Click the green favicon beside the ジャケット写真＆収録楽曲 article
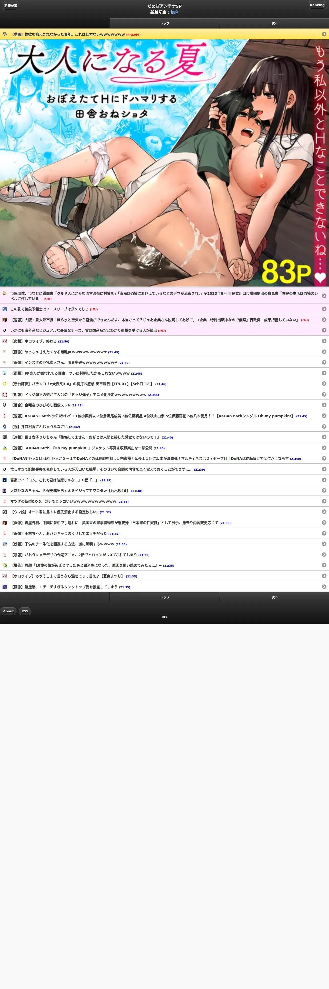Screen dimensions: 329x989 5,448
